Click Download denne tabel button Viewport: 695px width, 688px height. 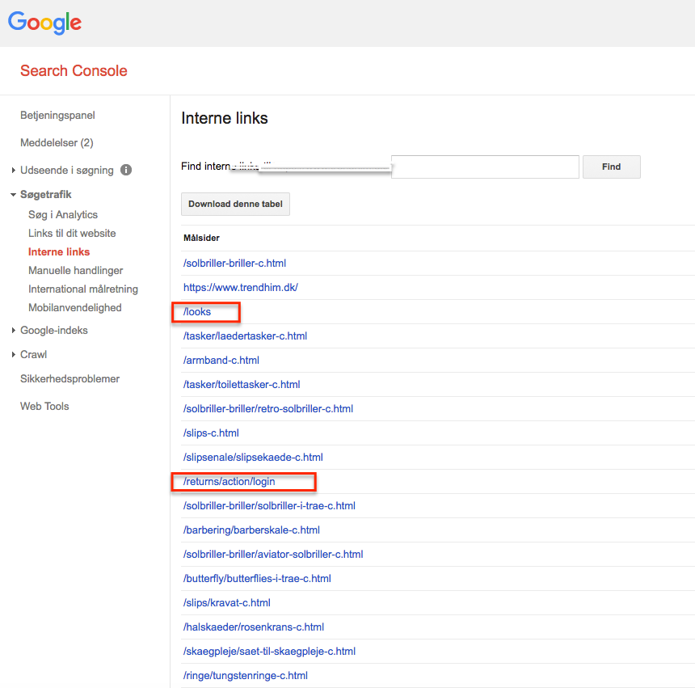(x=235, y=204)
